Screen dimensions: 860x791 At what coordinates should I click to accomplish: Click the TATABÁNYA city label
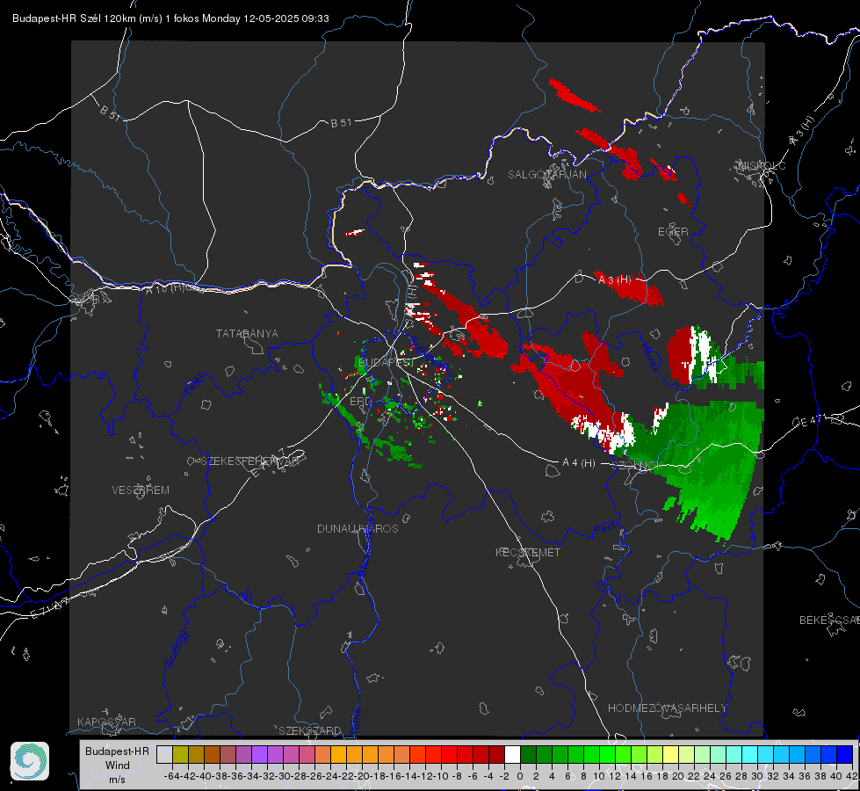point(247,334)
